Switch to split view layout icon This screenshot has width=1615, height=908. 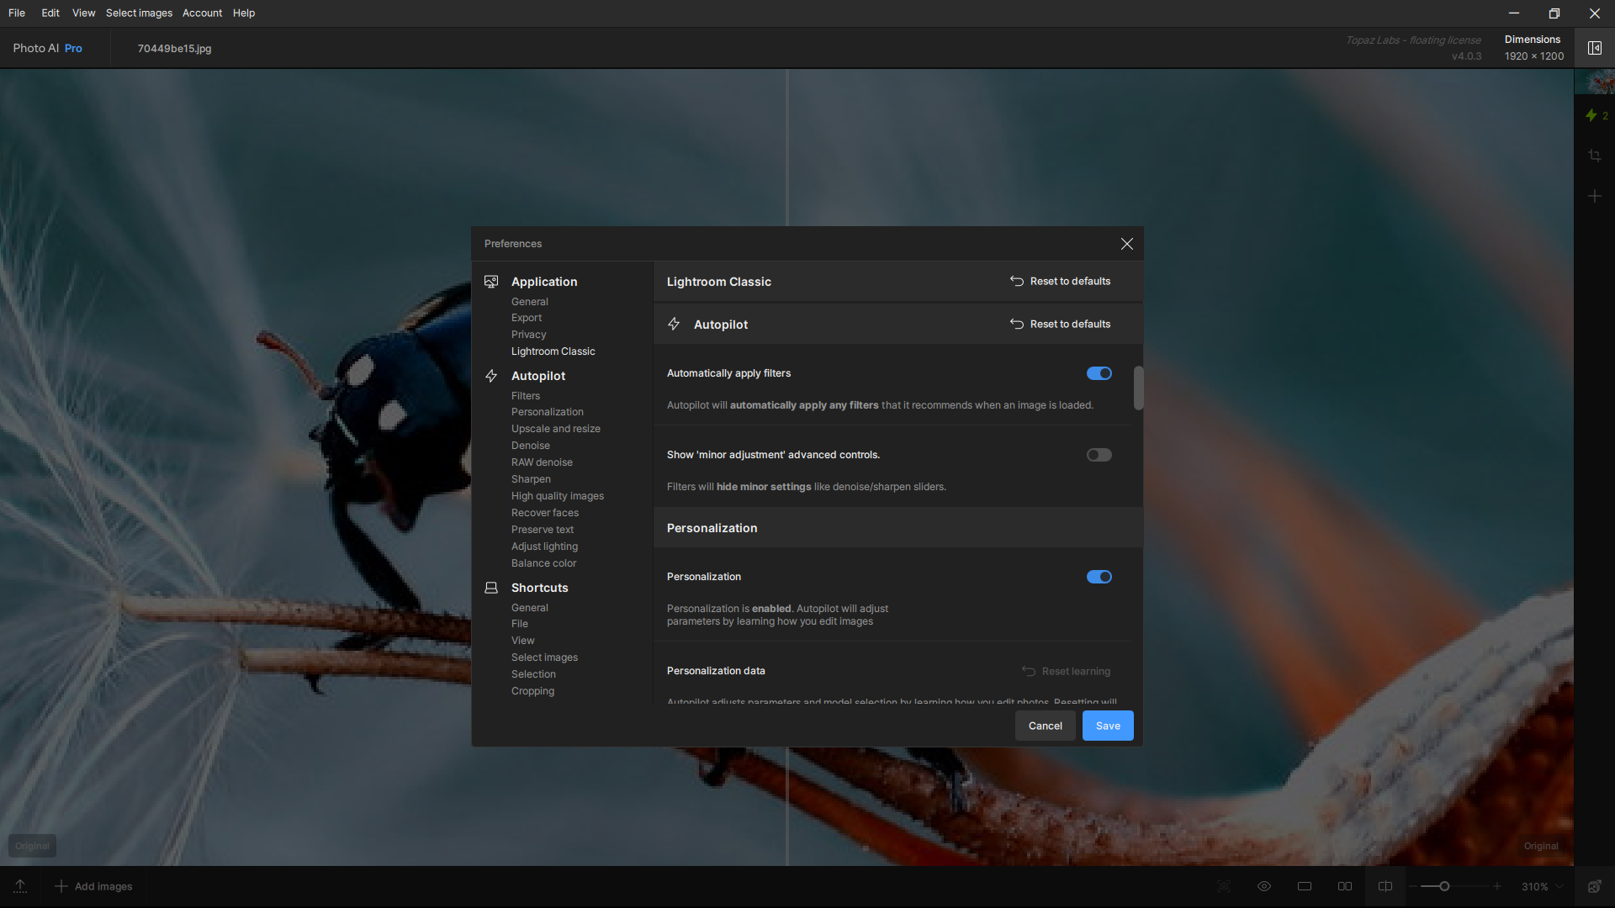[1385, 886]
